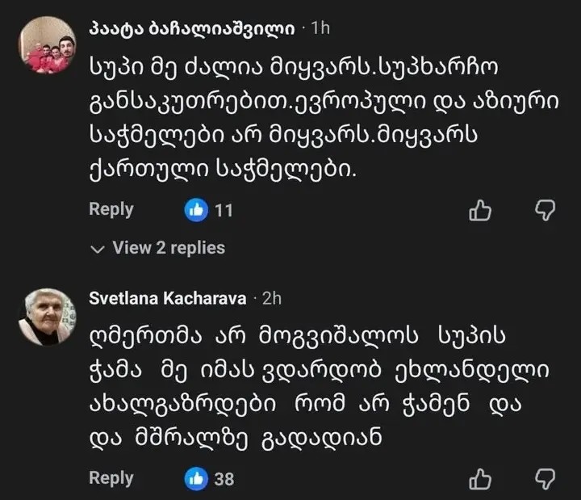Viewport: 581px width, 500px height.
Task: Show reactions list for the 11 count
Action: [224, 211]
